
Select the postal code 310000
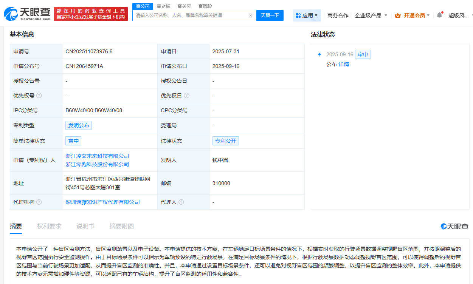coord(221,183)
